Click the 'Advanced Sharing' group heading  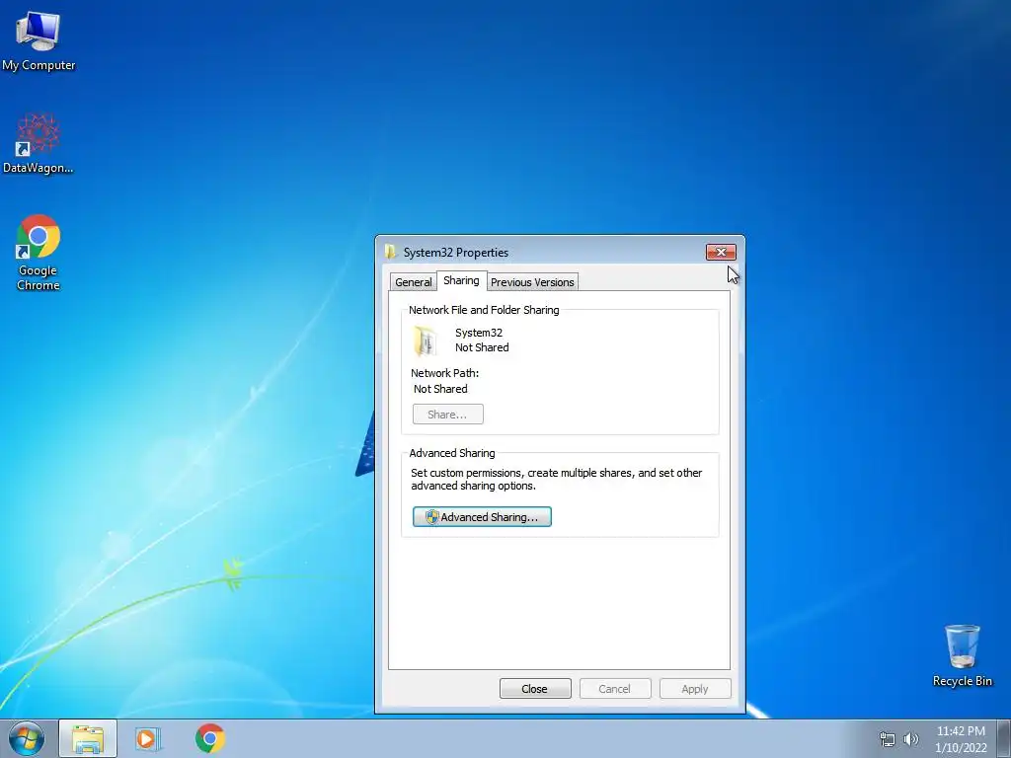[452, 453]
